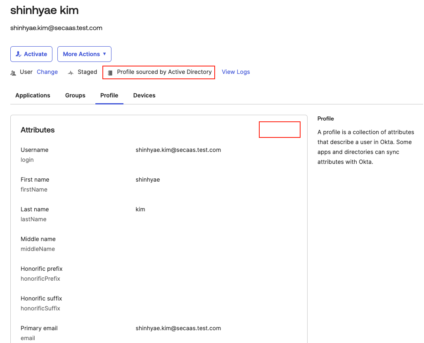Image resolution: width=424 pixels, height=343 pixels.
Task: Select the Profile tab
Action: click(x=109, y=95)
